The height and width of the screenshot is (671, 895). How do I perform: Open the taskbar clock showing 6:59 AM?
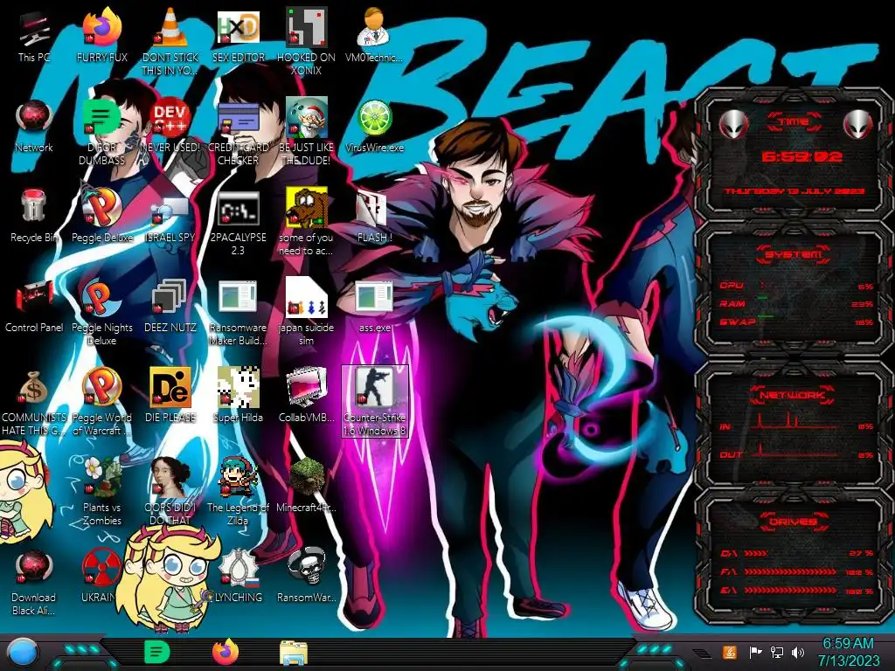848,652
